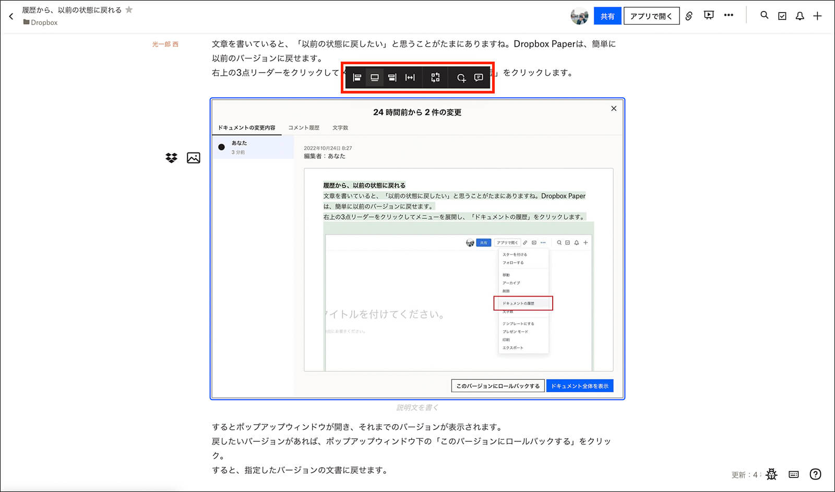Click the small 共有 button inside nested screenshot
The image size is (835, 492).
point(484,242)
